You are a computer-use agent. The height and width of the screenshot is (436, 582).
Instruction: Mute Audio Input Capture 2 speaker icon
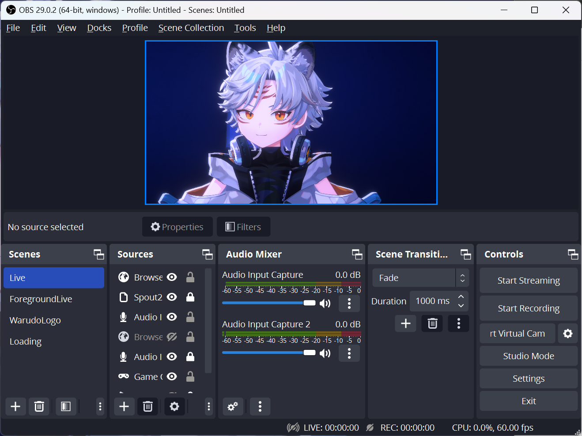[x=325, y=353]
